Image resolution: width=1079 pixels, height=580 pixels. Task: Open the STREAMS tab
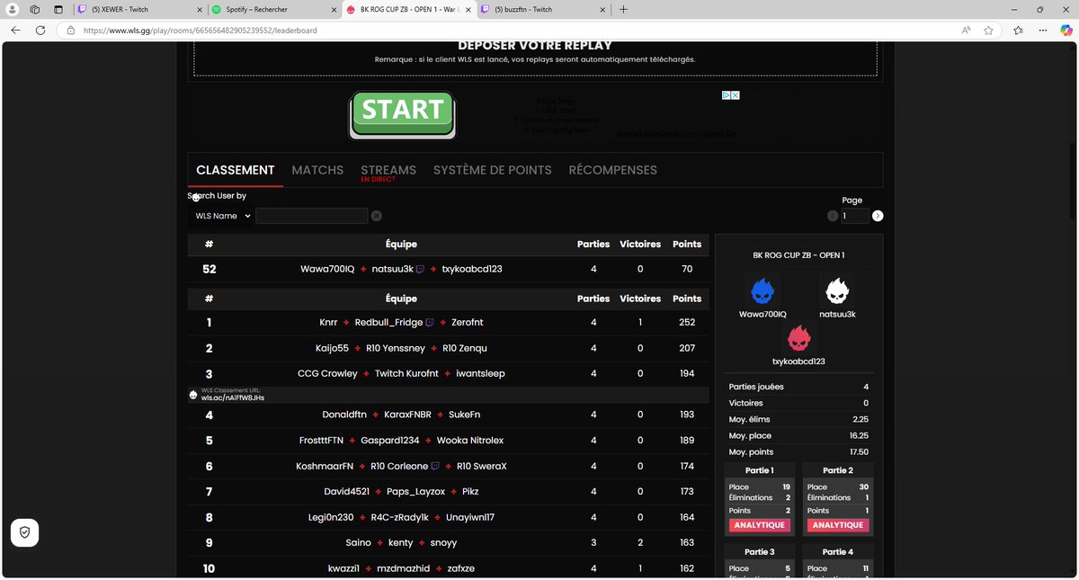[388, 170]
